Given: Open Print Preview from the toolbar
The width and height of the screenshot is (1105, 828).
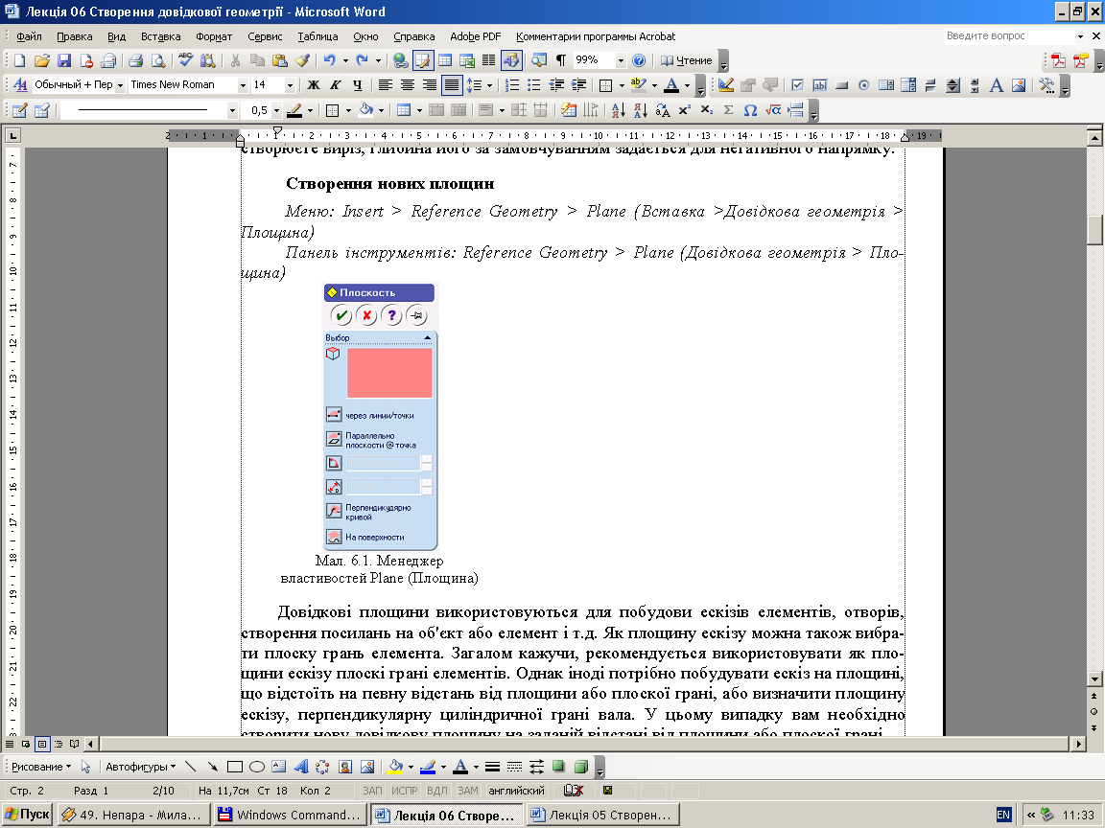Looking at the screenshot, I should (x=157, y=60).
